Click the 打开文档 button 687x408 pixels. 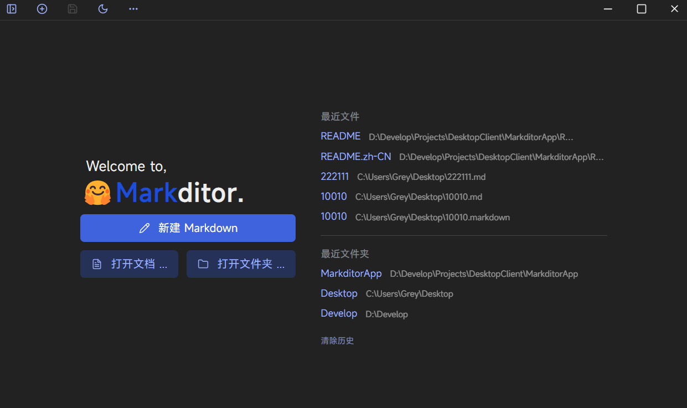[x=129, y=264]
